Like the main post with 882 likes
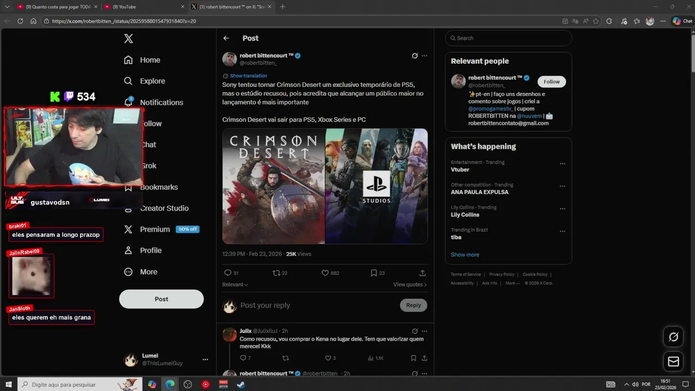 pos(330,273)
